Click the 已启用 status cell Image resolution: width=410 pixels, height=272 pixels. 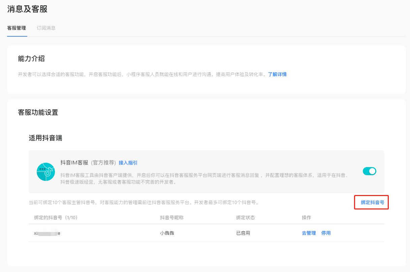(x=243, y=233)
